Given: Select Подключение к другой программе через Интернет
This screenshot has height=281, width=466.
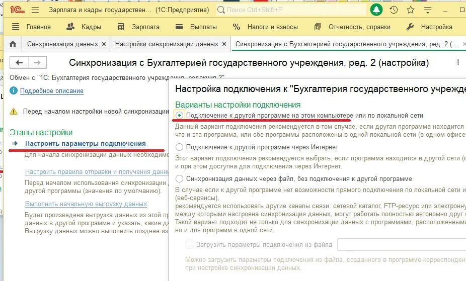Looking at the screenshot, I should pyautogui.click(x=180, y=147).
